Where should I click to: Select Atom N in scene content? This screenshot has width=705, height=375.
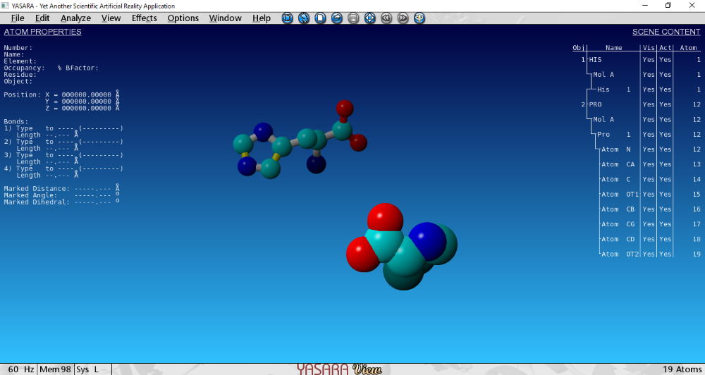point(616,149)
